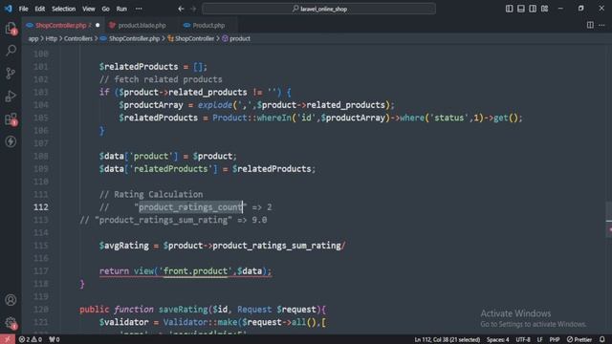Open the Accounts menu icon

[x=11, y=300]
